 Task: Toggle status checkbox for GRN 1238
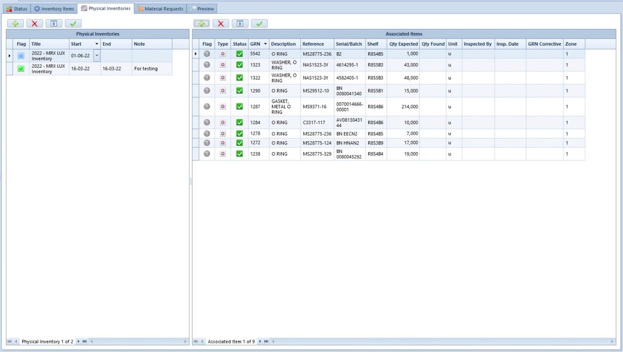click(239, 154)
